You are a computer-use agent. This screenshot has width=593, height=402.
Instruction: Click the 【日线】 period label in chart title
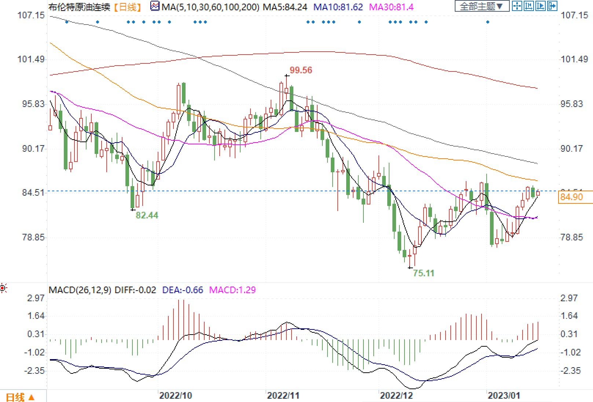pos(127,7)
